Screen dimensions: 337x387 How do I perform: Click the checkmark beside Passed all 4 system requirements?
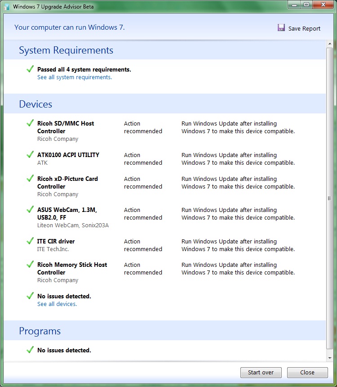tap(30, 69)
